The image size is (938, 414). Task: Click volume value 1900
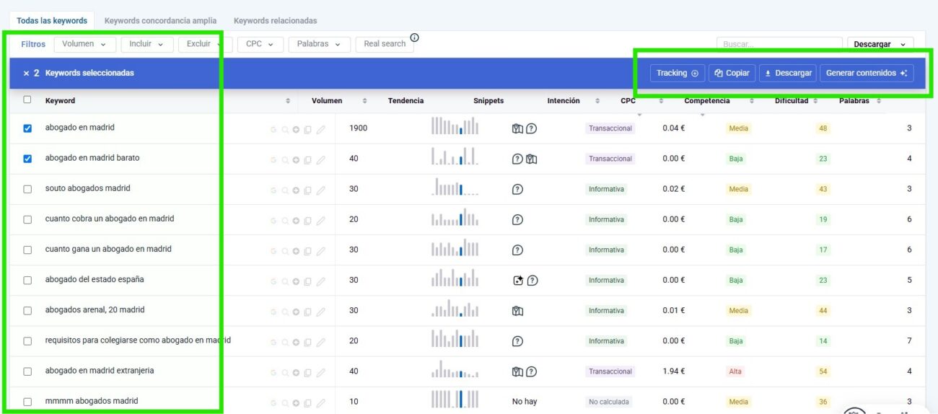[359, 128]
